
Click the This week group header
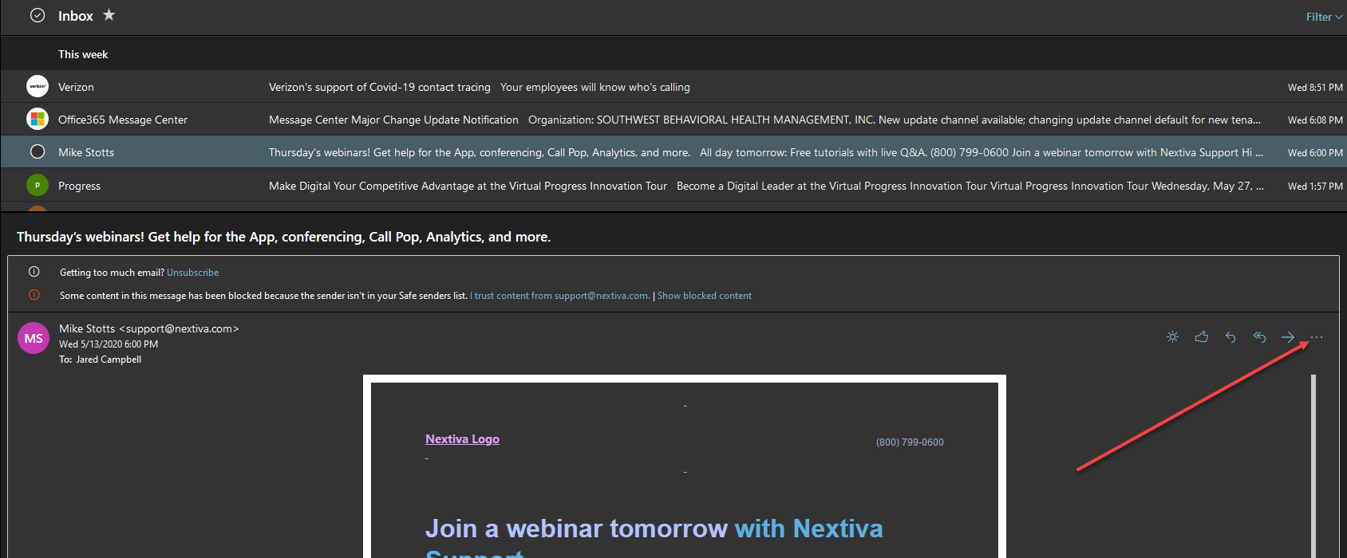[x=83, y=54]
